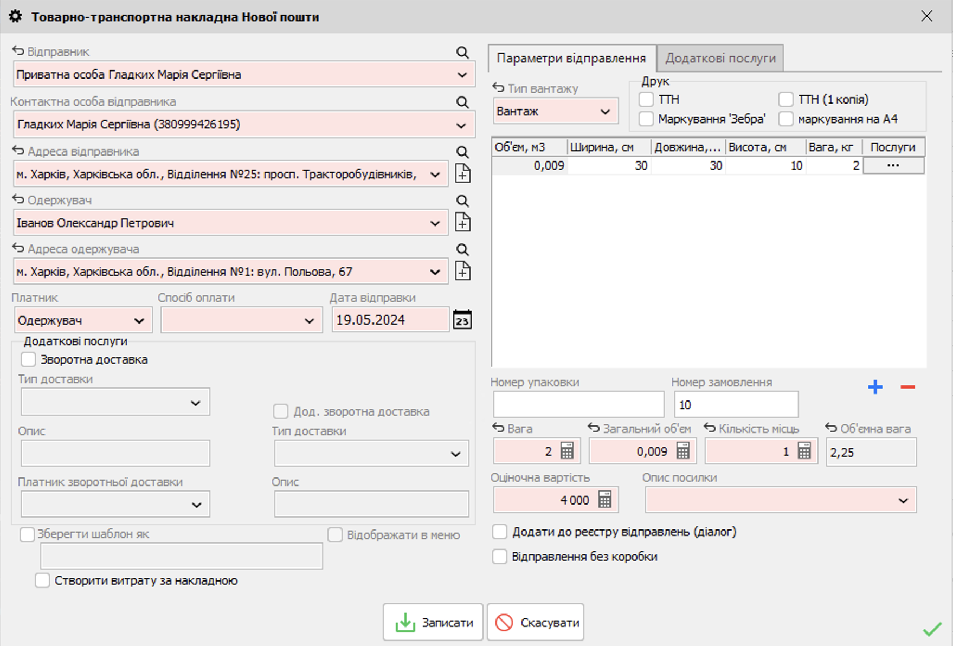Viewport: 953px width, 646px height.
Task: Open calendar picker for Дата відправки
Action: 462,320
